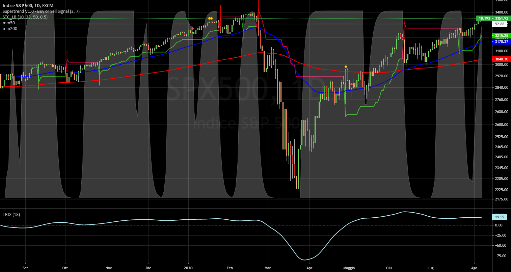
Task: Click the Set month on time axis
Action: 25,268
